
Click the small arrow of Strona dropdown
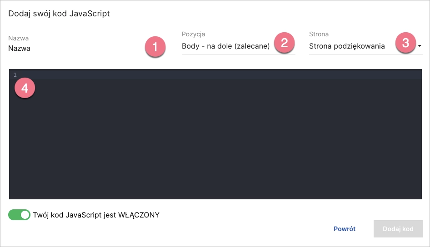tap(420, 46)
